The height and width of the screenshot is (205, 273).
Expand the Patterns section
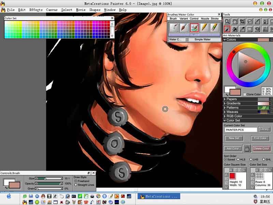click(x=225, y=108)
